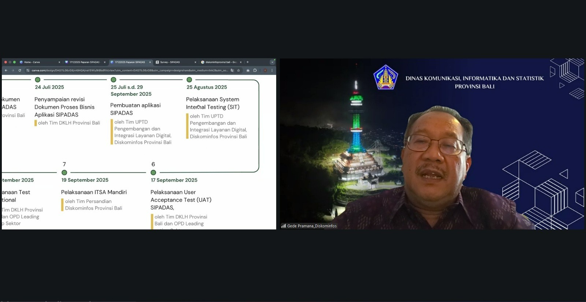Click the Gede Pramana_Diskominfos name label

point(312,226)
